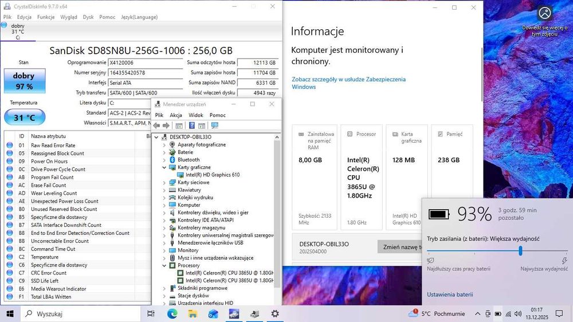Viewport: 573px width, 322px height.
Task: Click the forward arrow in Device Manager toolbar
Action: 166,125
